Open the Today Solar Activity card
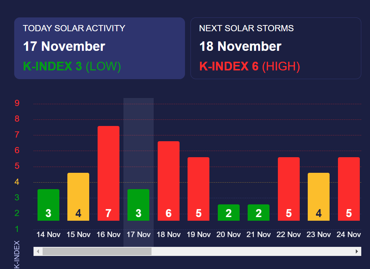 coord(99,48)
